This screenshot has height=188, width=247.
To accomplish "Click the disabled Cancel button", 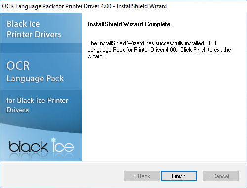I will (x=220, y=176).
